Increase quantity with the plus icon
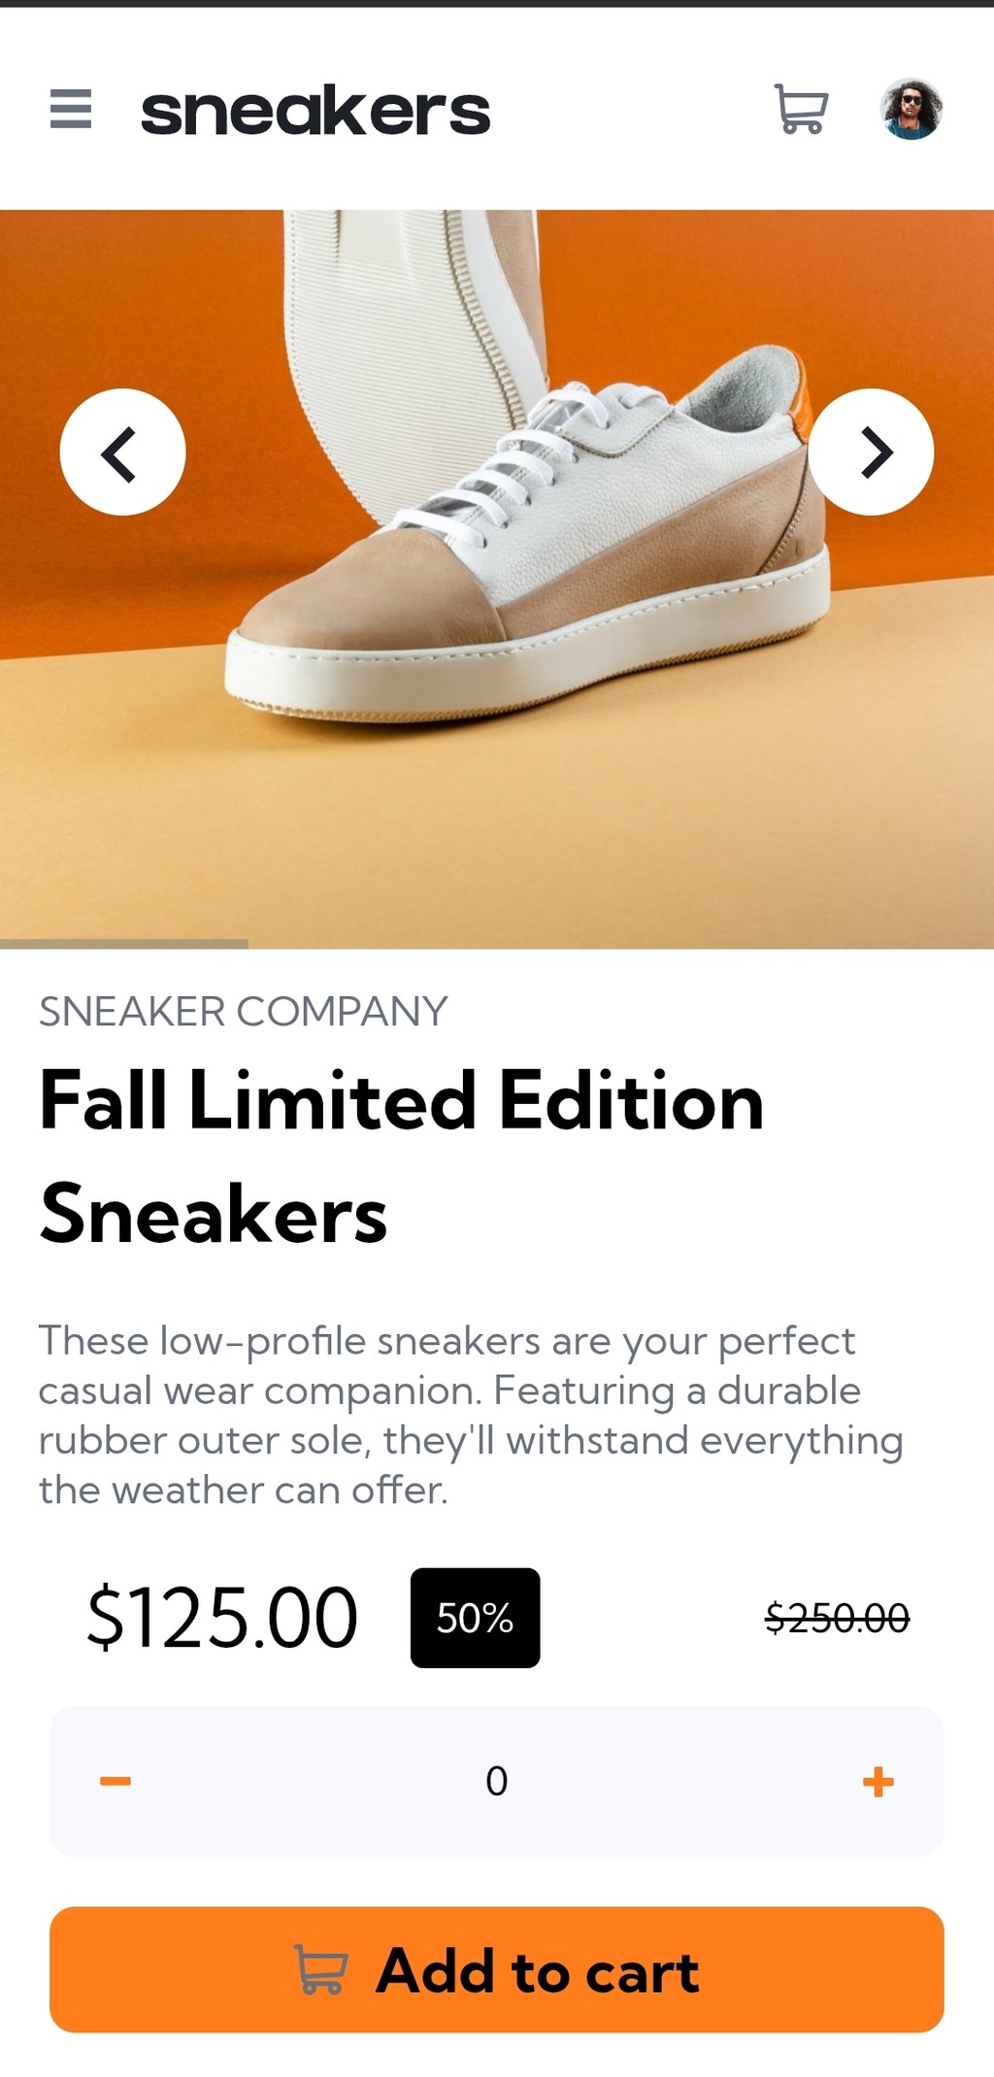The height and width of the screenshot is (2077, 994). point(878,1781)
